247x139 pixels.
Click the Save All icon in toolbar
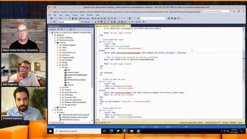[x=76, y=19]
